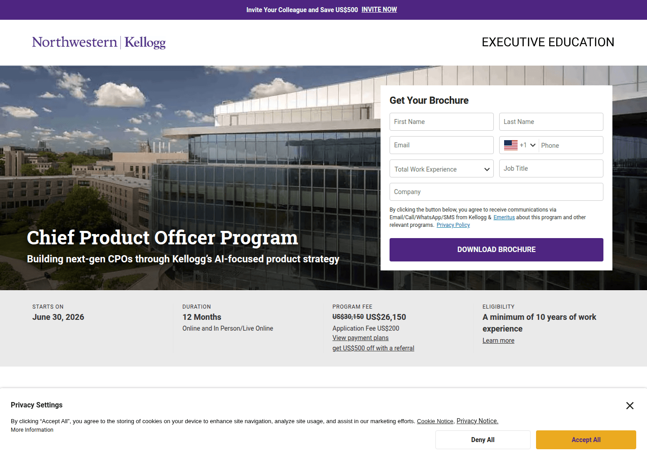Open the Privacy Policy link in form

coord(453,225)
